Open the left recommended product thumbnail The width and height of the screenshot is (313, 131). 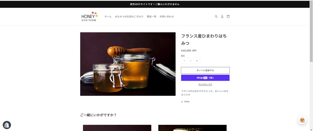click(x=117, y=128)
